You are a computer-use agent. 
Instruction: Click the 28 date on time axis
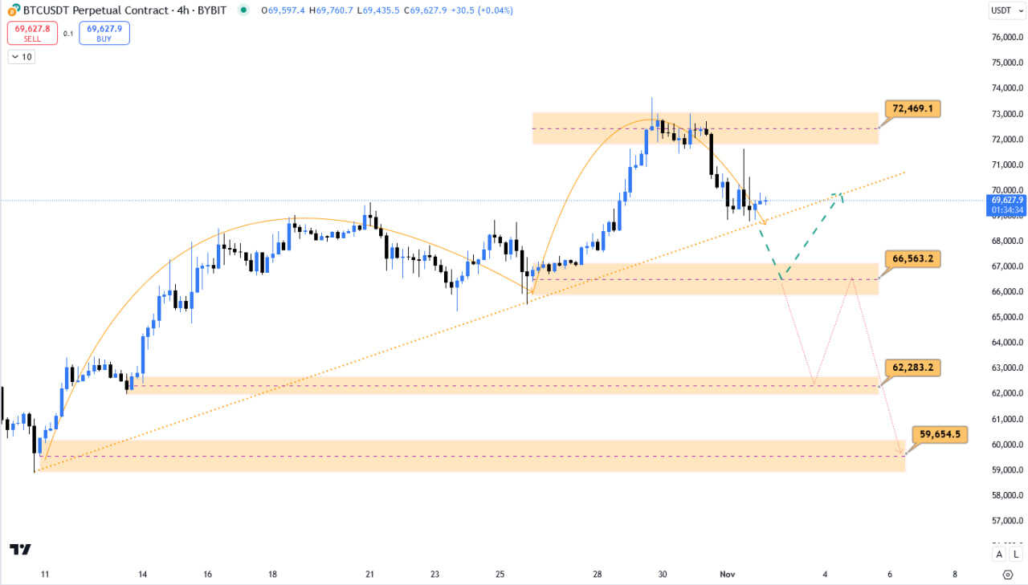pos(598,575)
